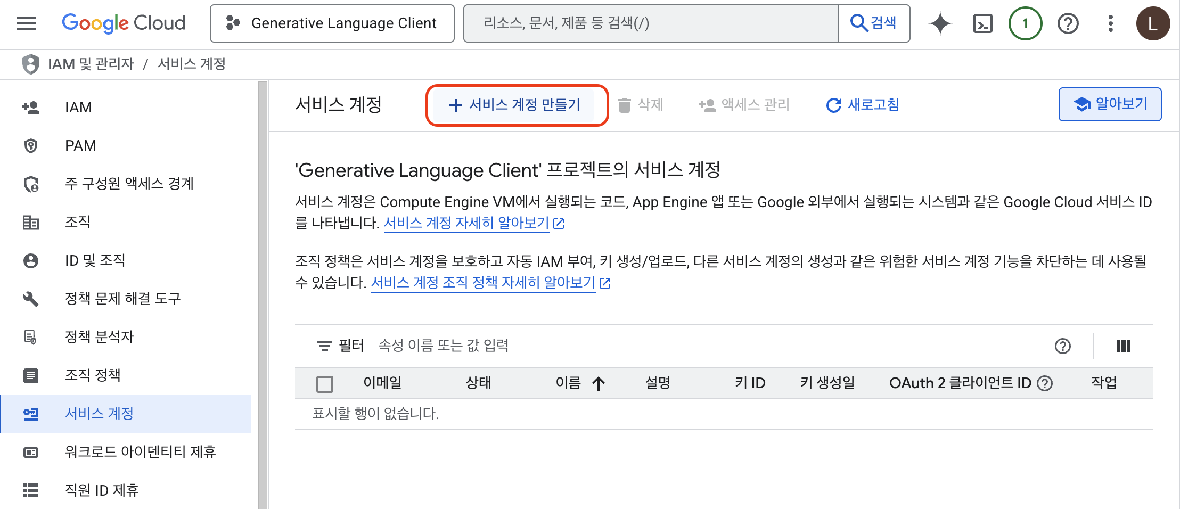Click the 상태 column header

point(478,383)
